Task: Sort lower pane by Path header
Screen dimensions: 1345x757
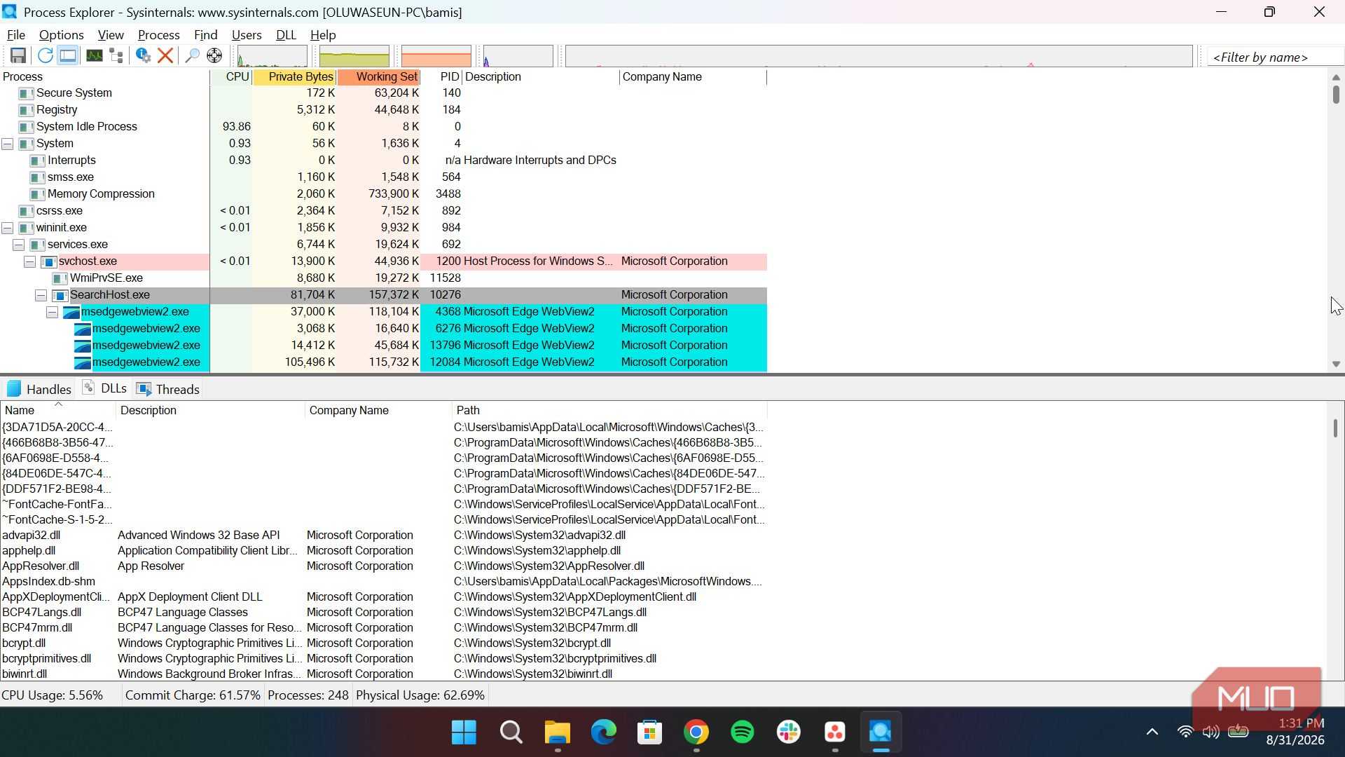Action: coord(609,411)
